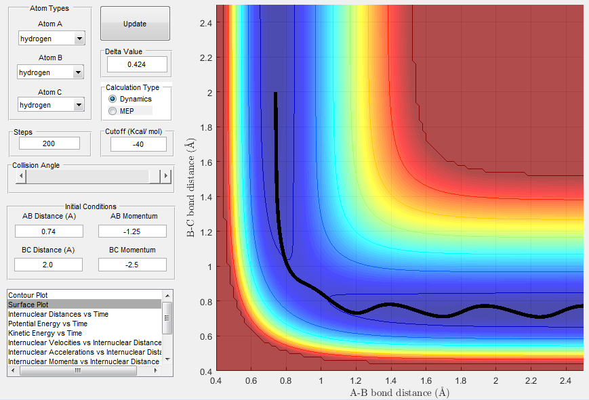The image size is (589, 400).
Task: Click the Steps input field
Action: [49, 143]
